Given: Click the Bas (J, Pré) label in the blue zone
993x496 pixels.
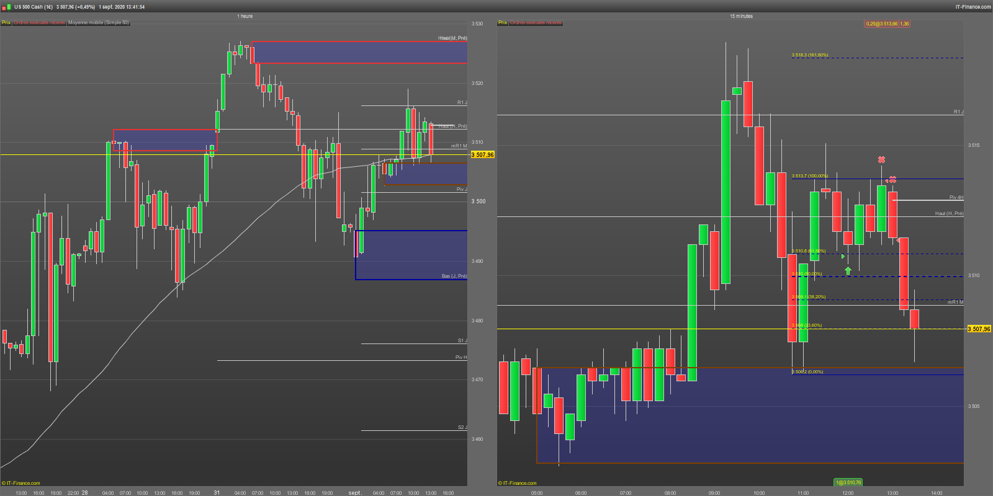Looking at the screenshot, I should click(x=454, y=276).
